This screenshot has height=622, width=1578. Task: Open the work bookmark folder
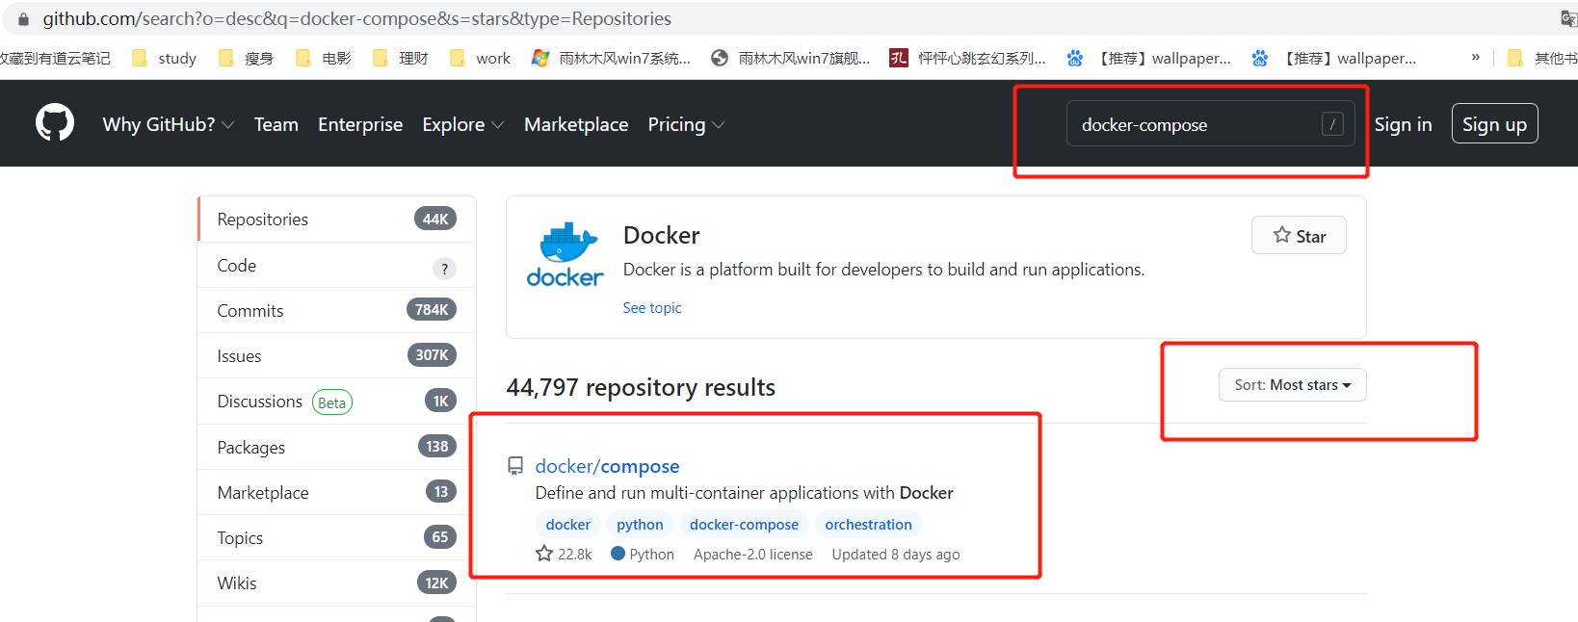(x=481, y=59)
